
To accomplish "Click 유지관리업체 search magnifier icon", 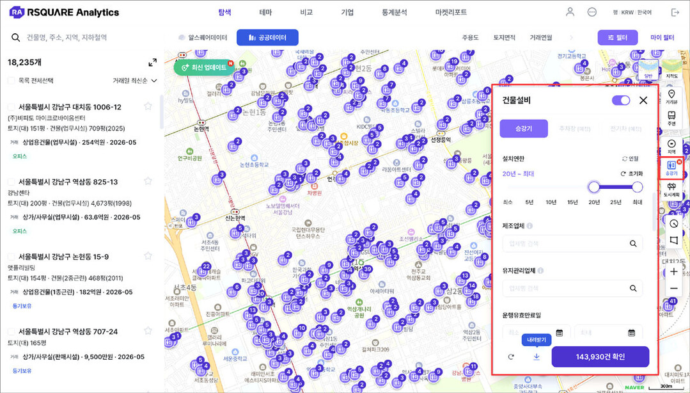I will [x=633, y=288].
